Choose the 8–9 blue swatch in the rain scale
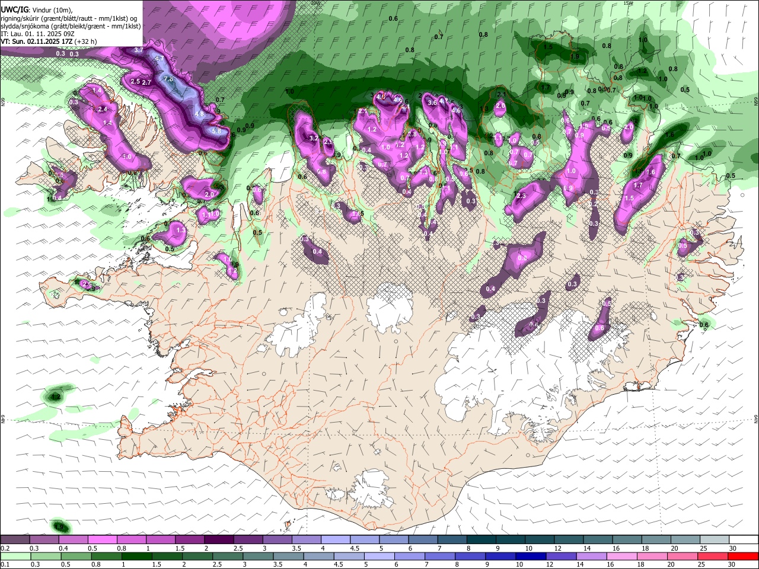The height and width of the screenshot is (569, 759). click(470, 556)
